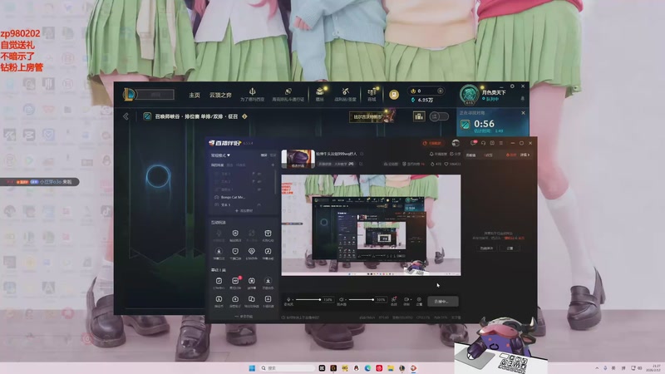Click the 0:56 queue timer
Screen dimensions: 665x374
click(484, 124)
